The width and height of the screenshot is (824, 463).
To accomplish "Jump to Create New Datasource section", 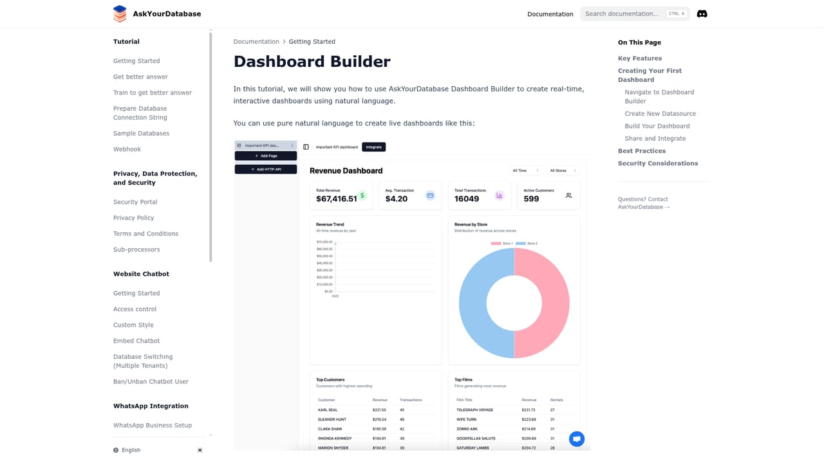I will [x=660, y=114].
